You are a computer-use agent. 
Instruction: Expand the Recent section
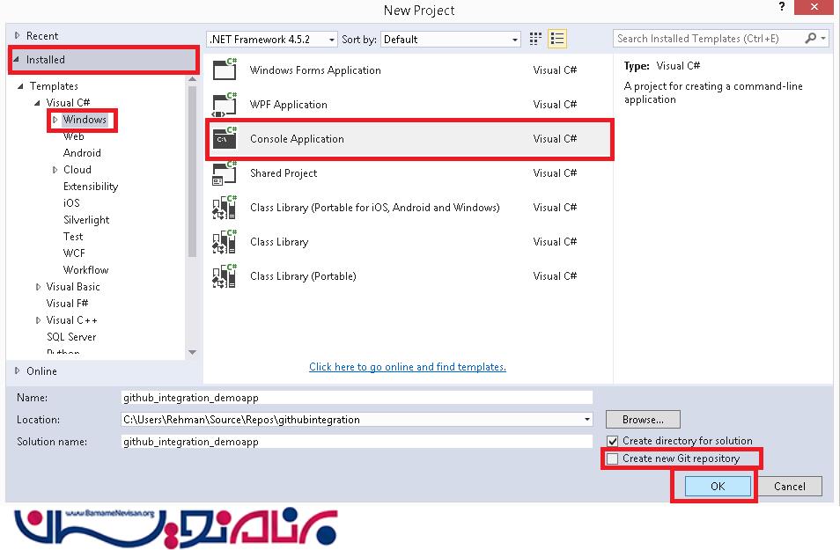[17, 35]
